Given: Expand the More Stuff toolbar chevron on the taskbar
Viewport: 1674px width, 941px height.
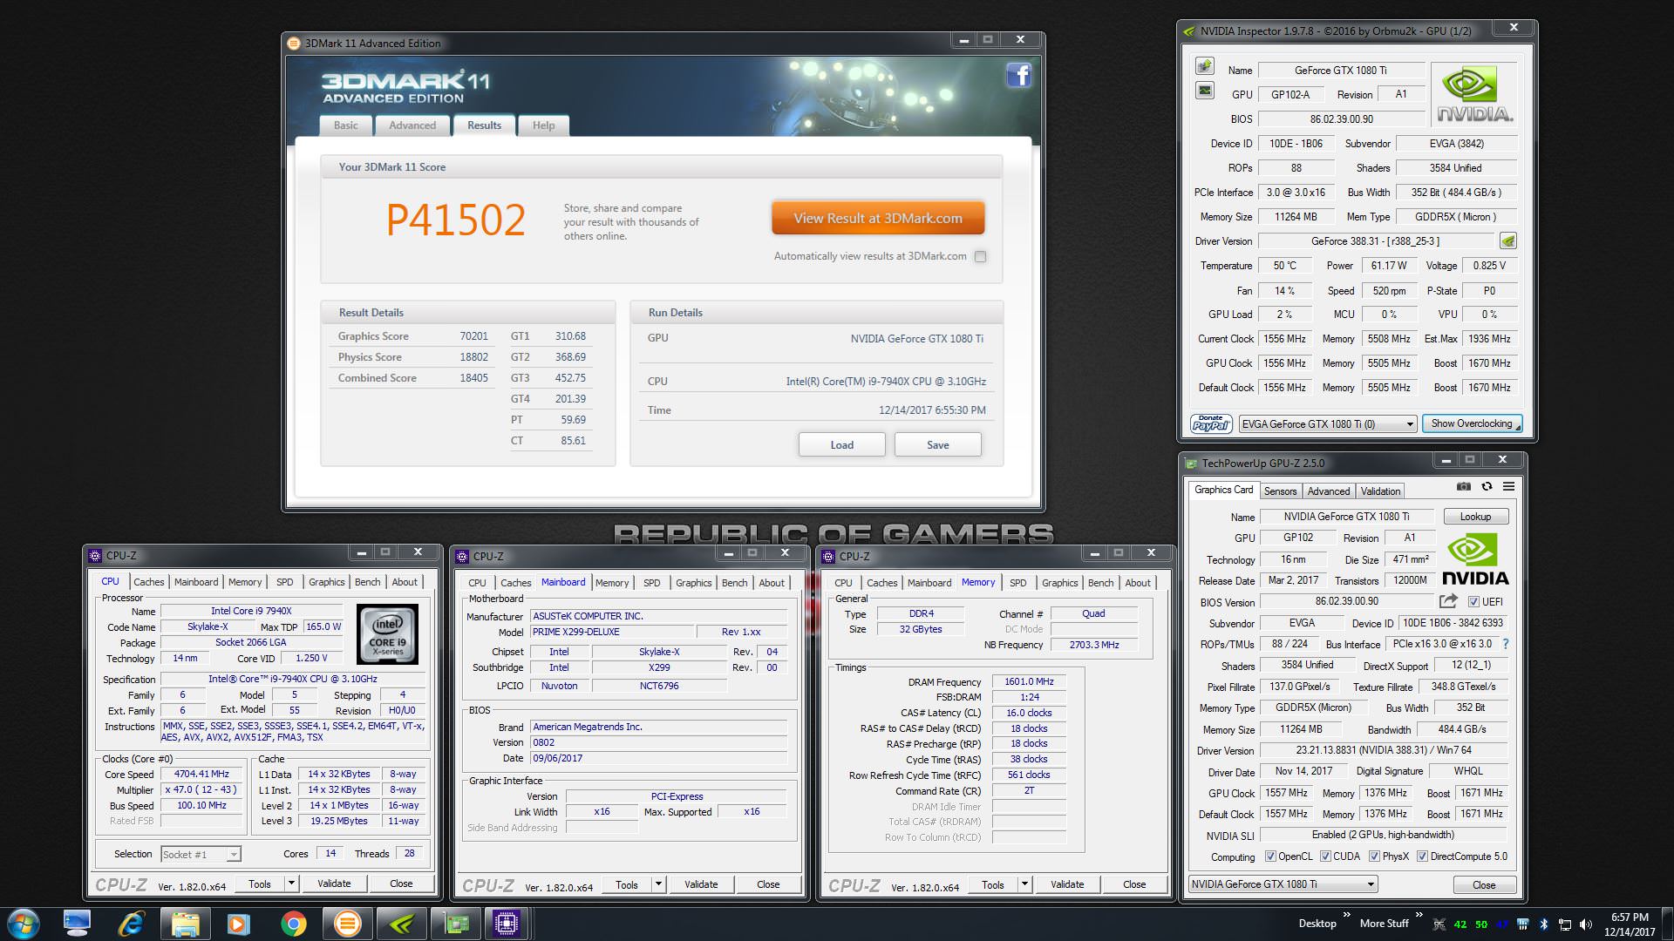Looking at the screenshot, I should (x=1419, y=915).
